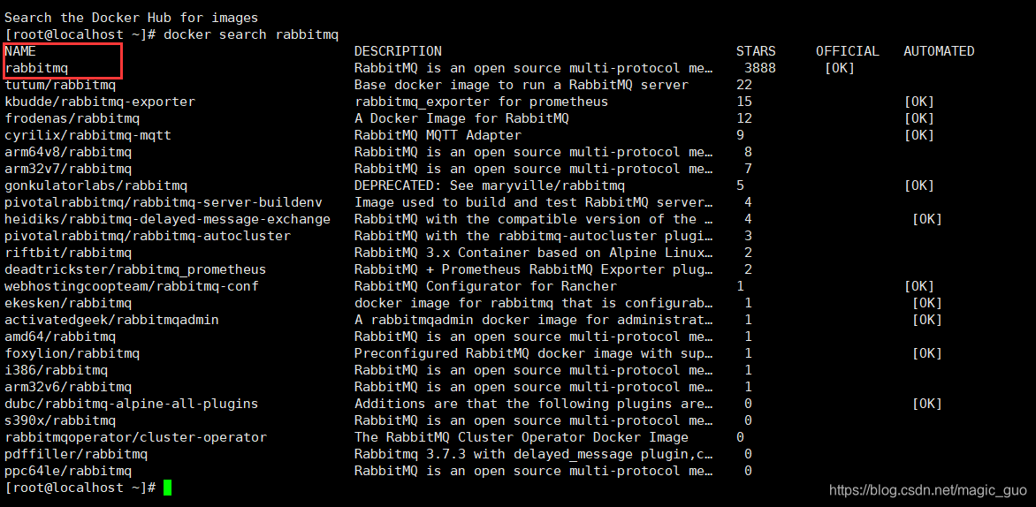Click the green cursor at the final prompt
The height and width of the screenshot is (507, 1036).
point(168,488)
